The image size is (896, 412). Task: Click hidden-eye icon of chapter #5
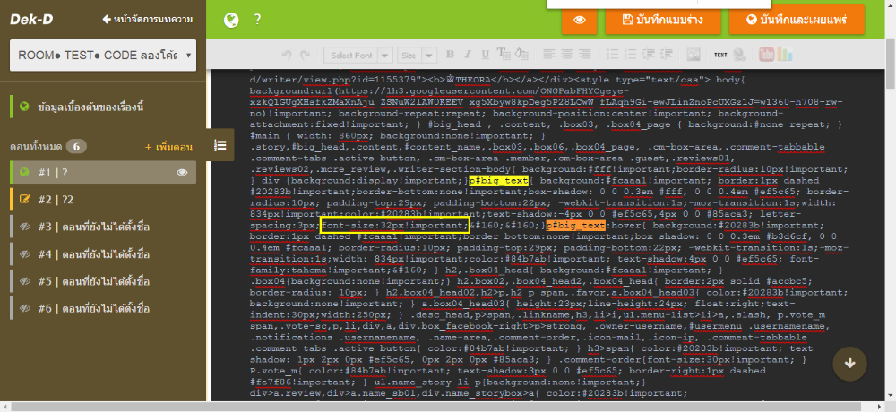(24, 282)
